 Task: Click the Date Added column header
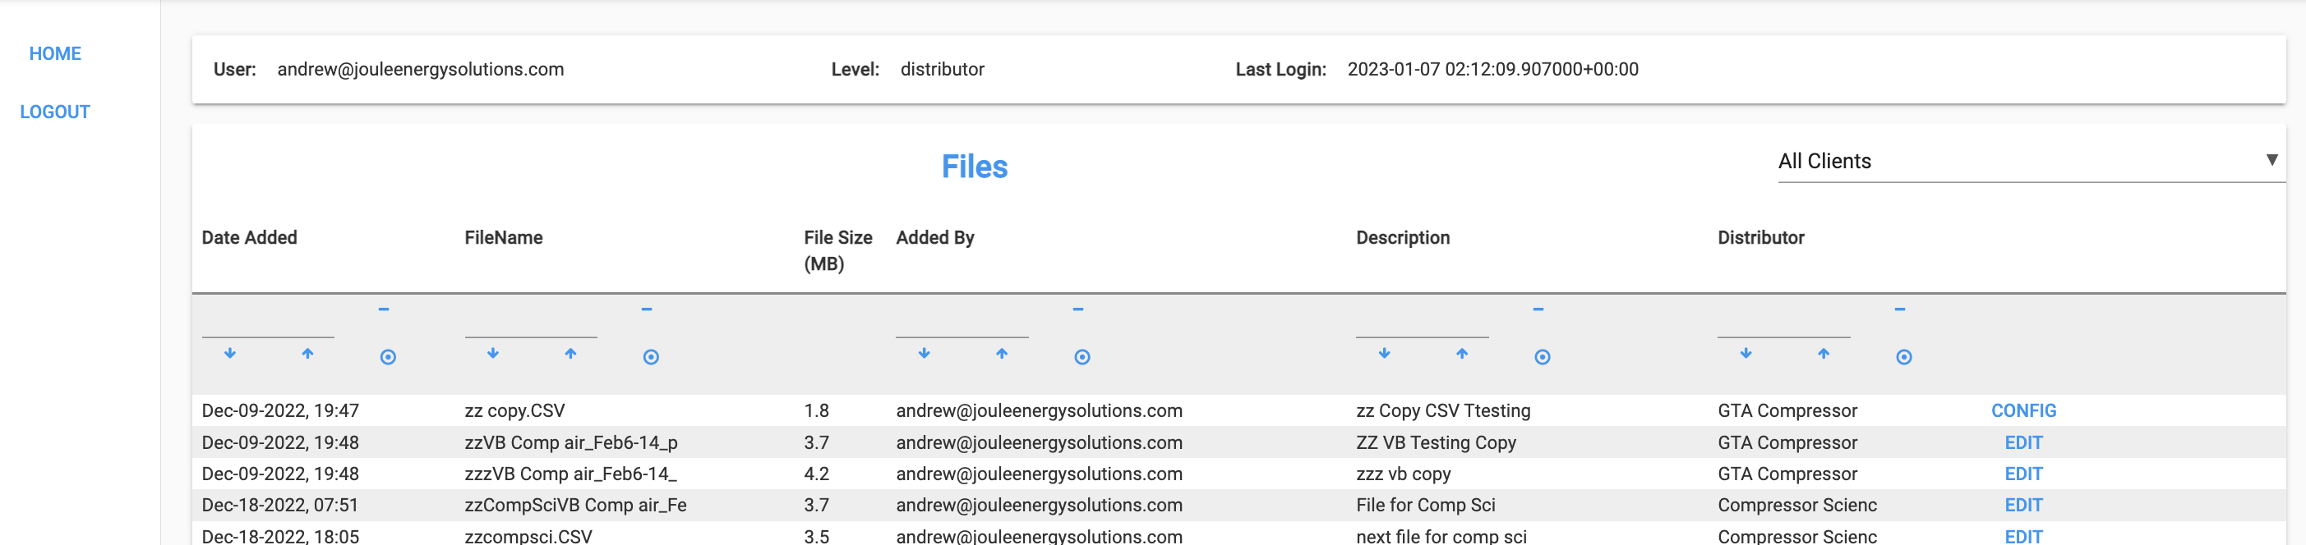coord(250,238)
